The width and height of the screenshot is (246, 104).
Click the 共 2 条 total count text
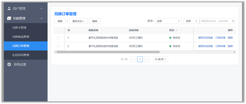124,59
